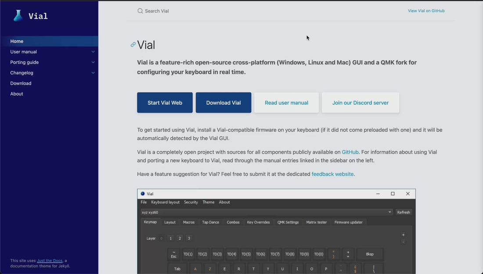Click the search magnifier icon

click(x=140, y=11)
